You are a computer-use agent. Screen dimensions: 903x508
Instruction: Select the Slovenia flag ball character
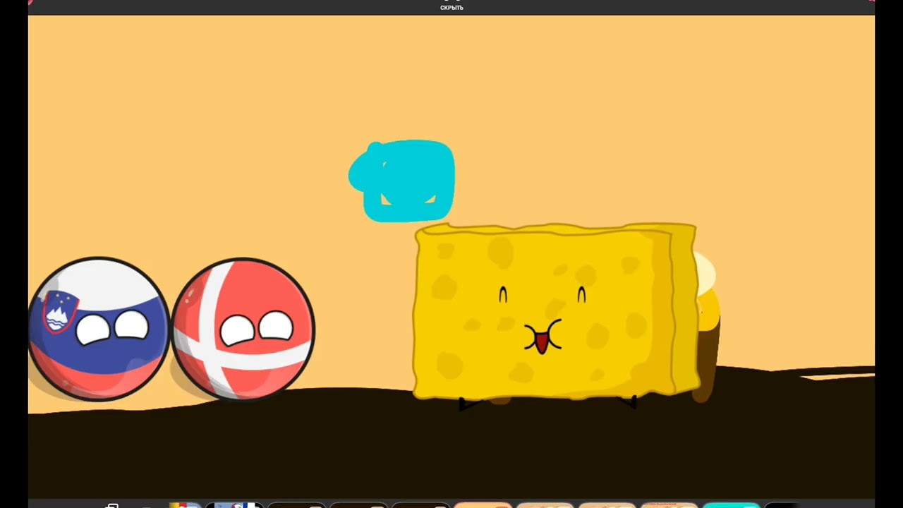(x=99, y=329)
